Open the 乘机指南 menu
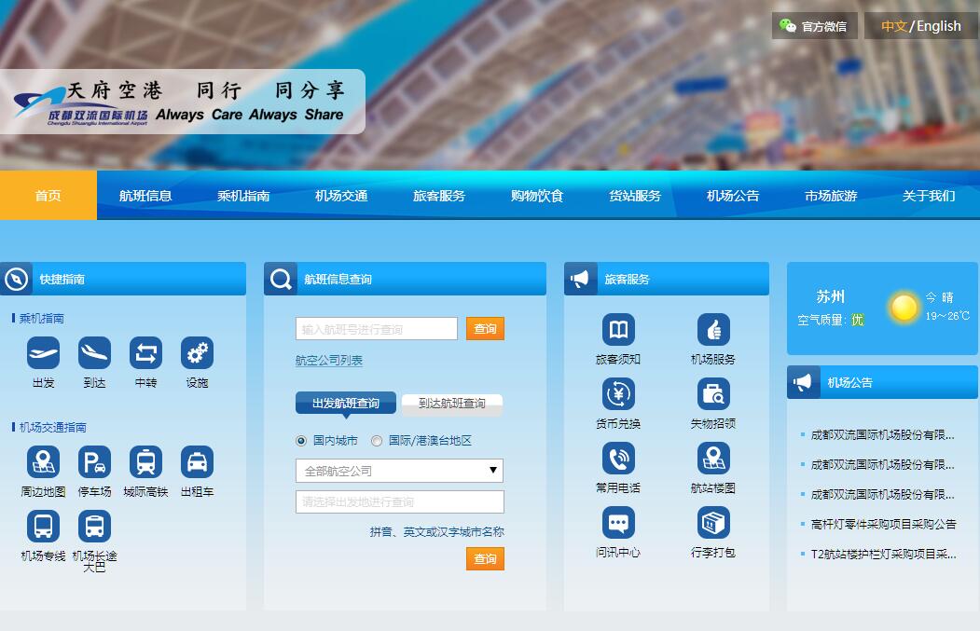Screen dimensions: 980x631 [x=243, y=196]
